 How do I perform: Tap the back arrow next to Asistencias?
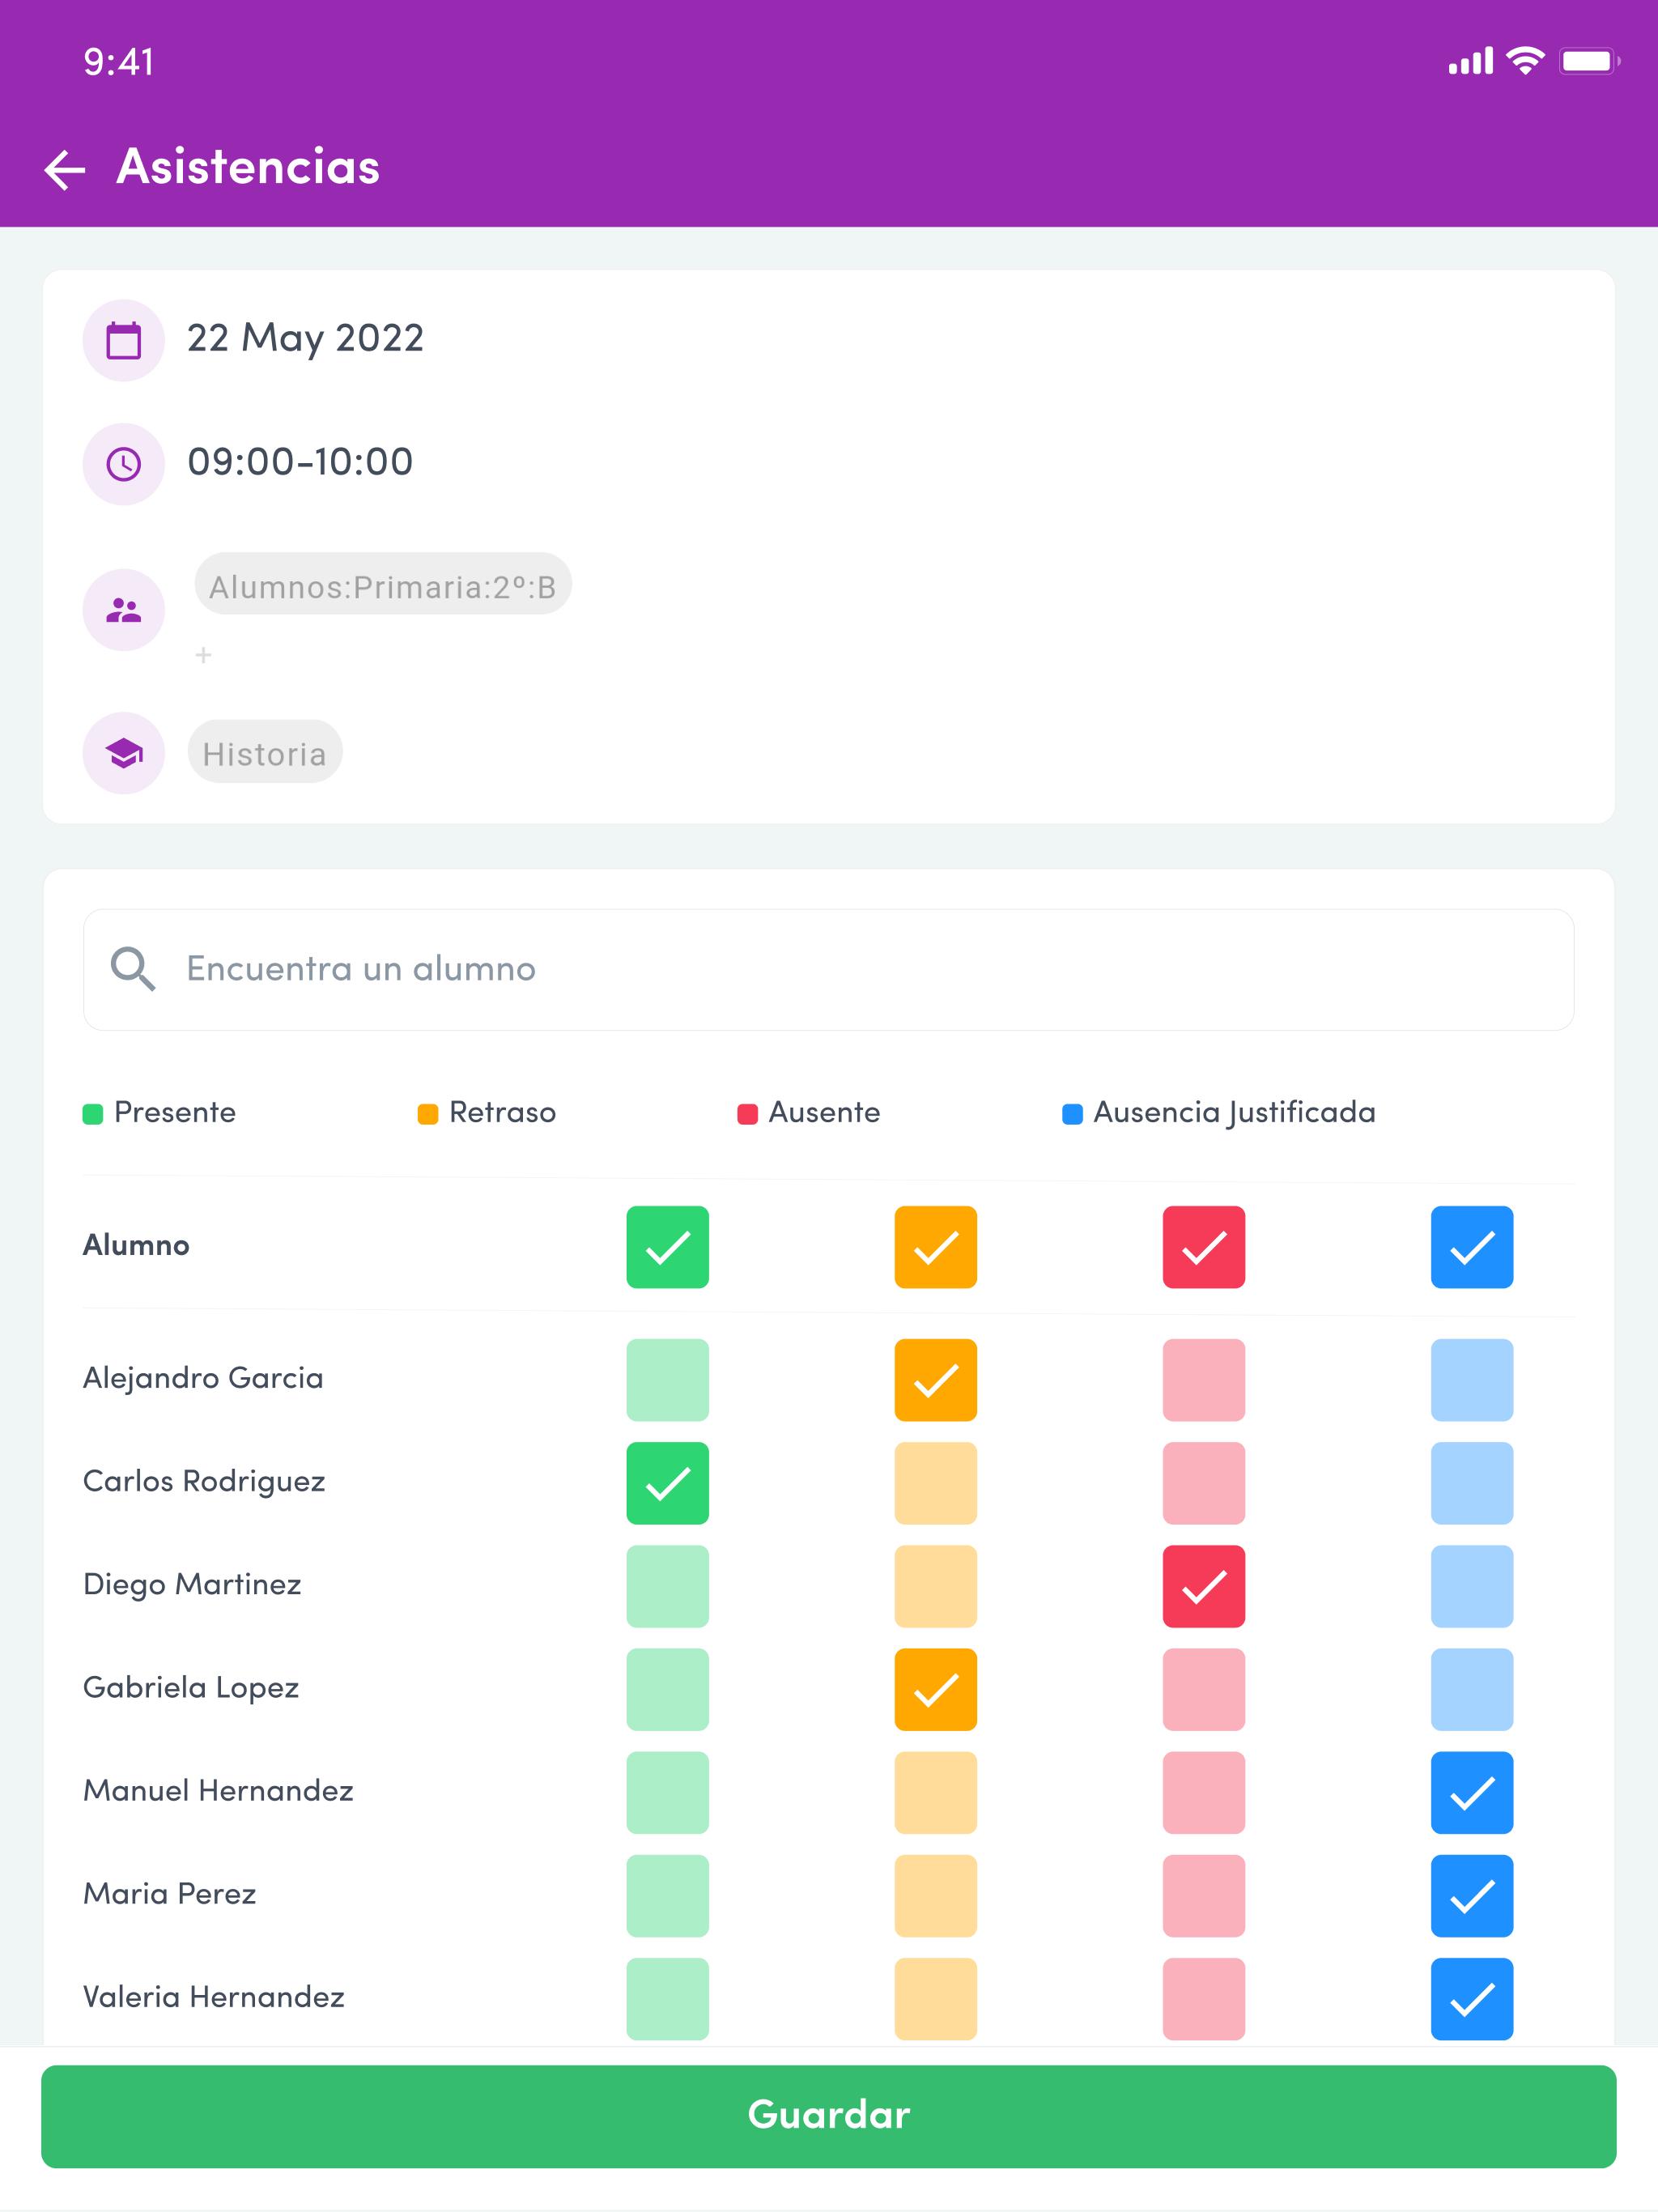click(x=65, y=169)
